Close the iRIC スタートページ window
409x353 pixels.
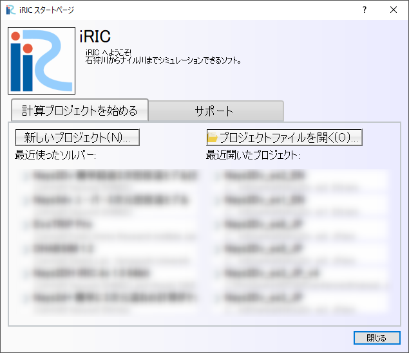point(394,10)
